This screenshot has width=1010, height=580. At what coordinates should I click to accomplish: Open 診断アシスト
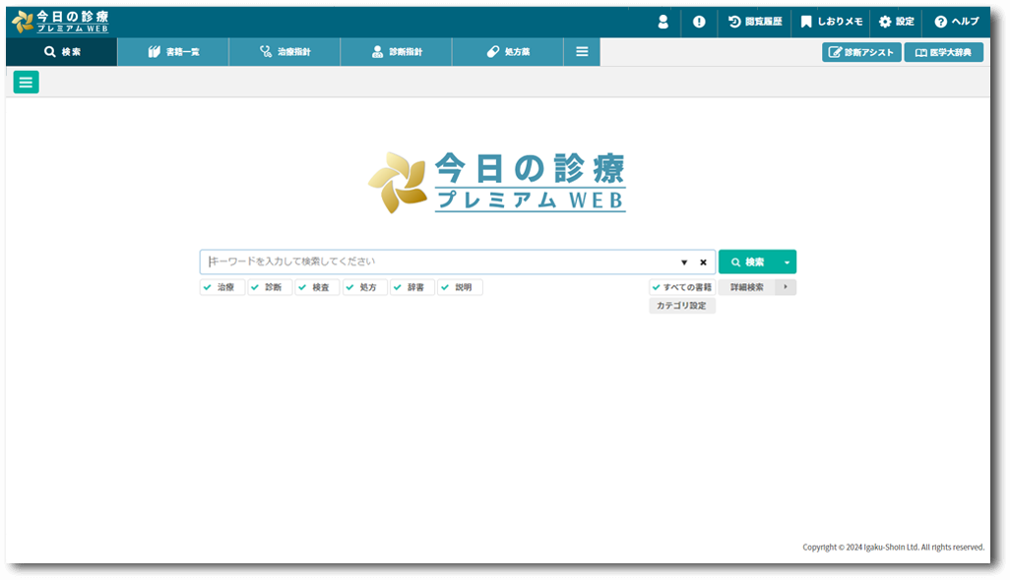click(861, 52)
